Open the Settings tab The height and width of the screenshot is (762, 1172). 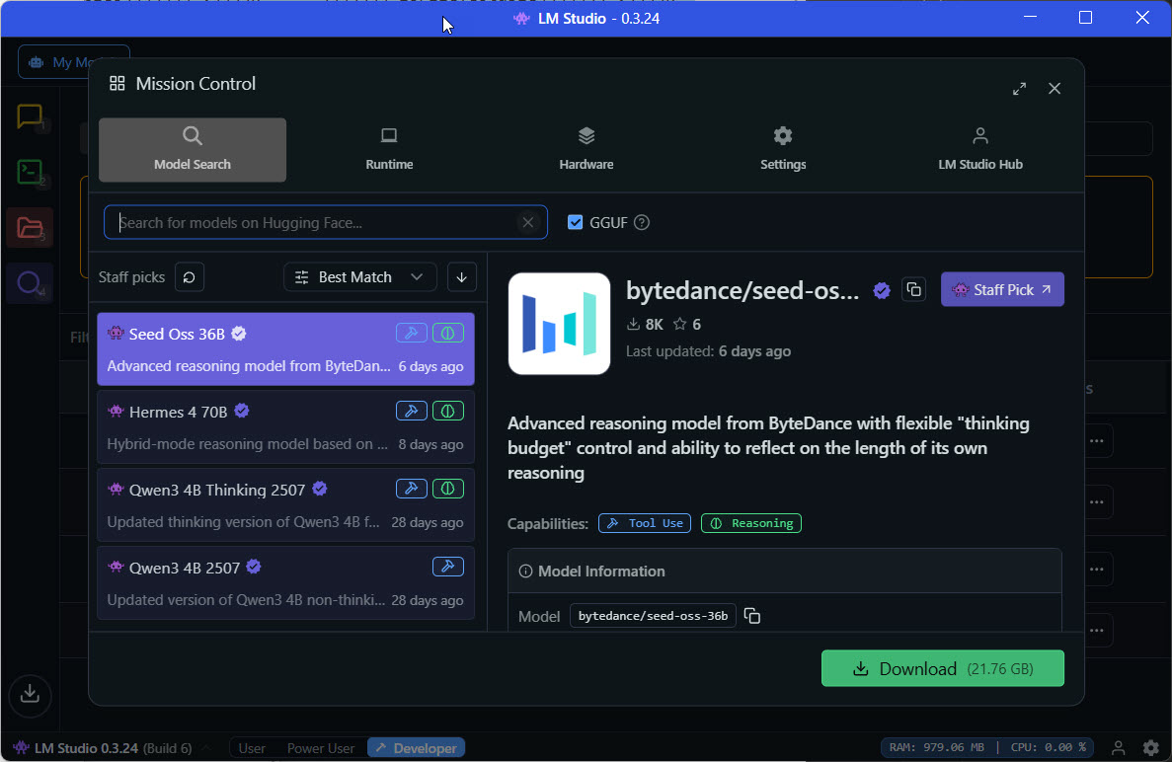783,149
